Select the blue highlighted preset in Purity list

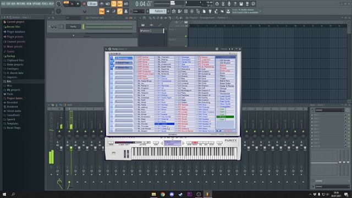coord(164,124)
